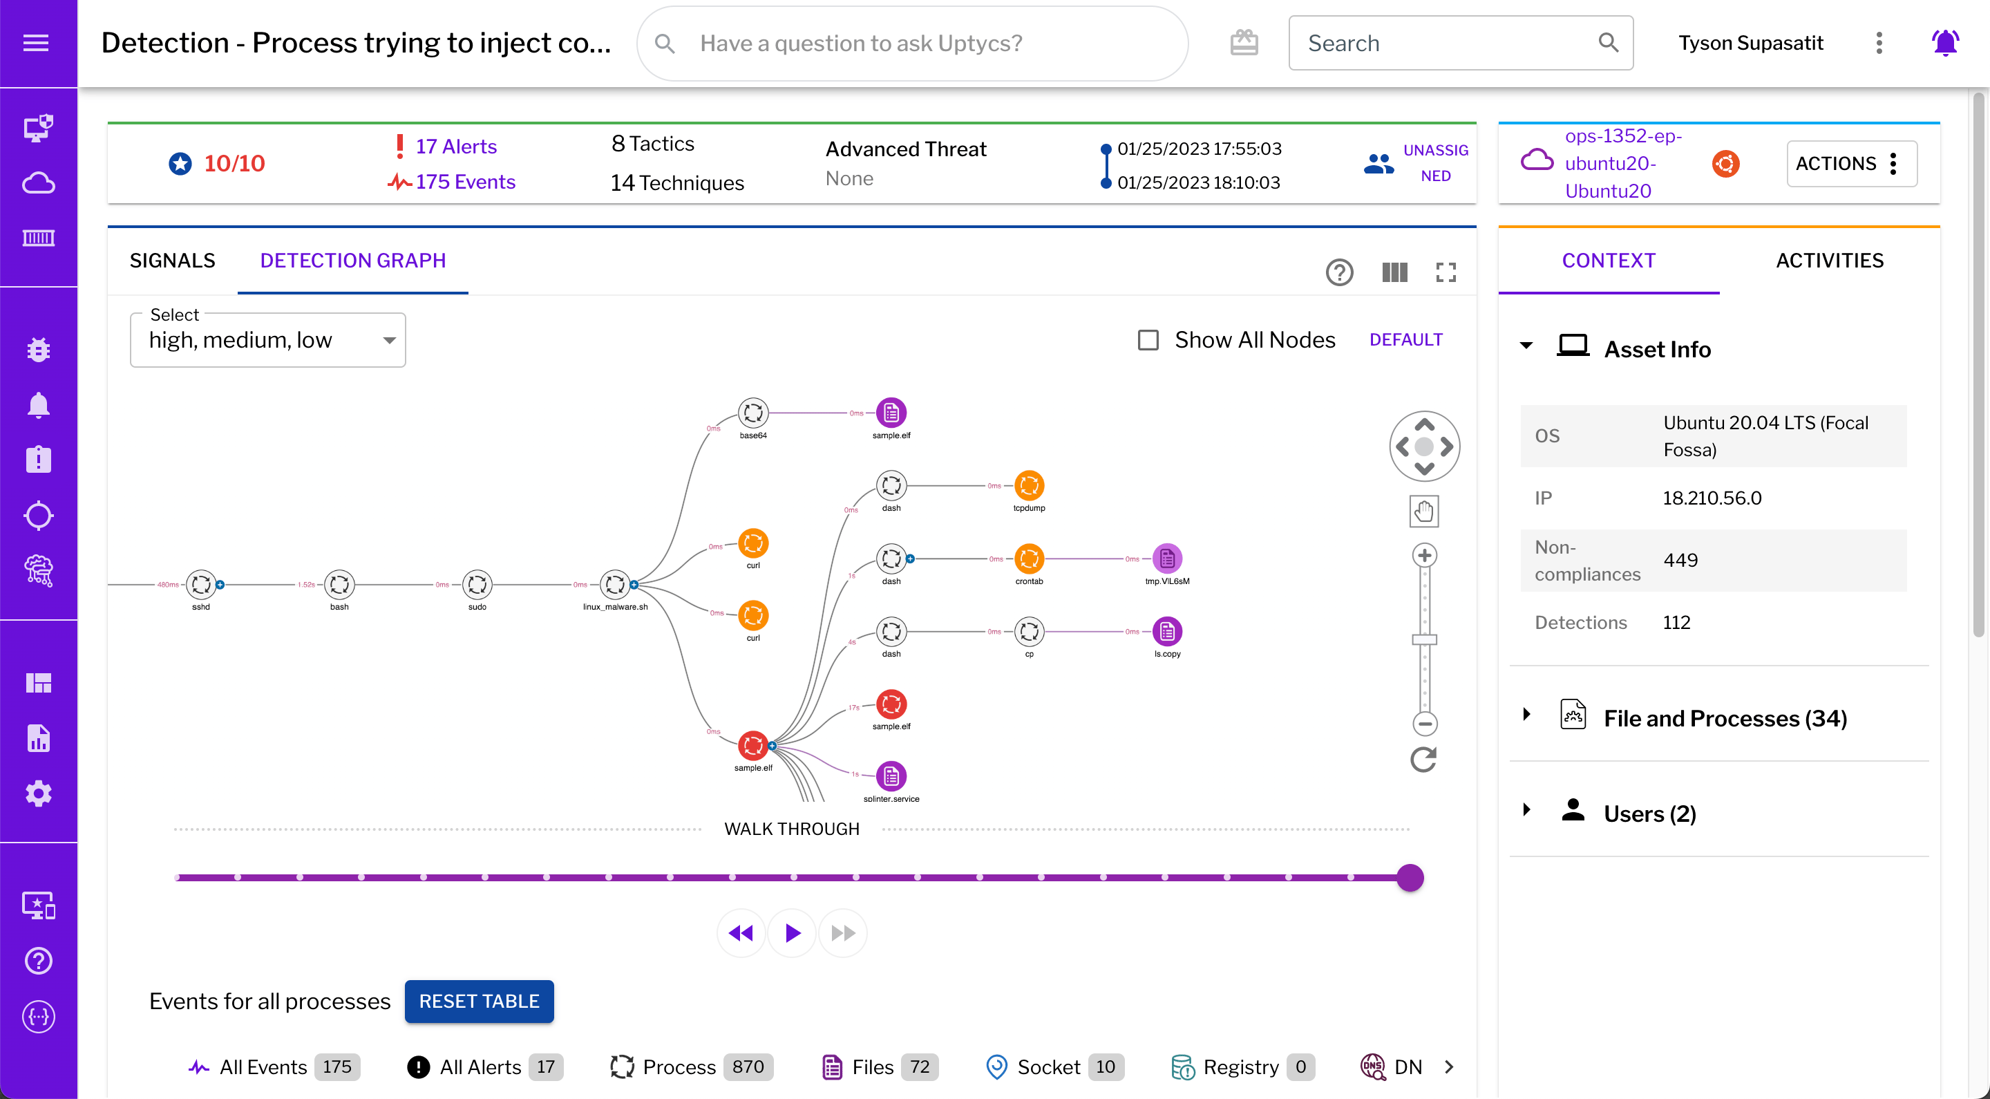This screenshot has width=1990, height=1099.
Task: Click the red sample.elf process node
Action: point(752,746)
